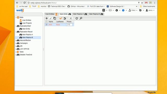Select Main Replica A tree item
Screen dimensions: 167x94
pyautogui.click(x=27, y=34)
